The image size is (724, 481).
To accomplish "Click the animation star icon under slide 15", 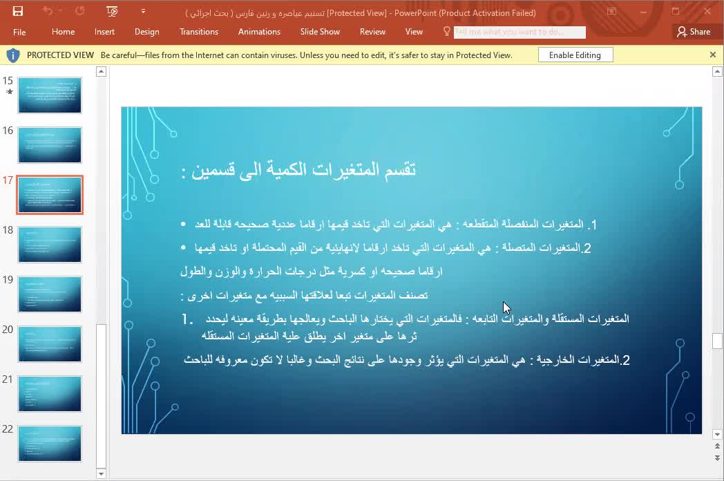I will pyautogui.click(x=9, y=91).
